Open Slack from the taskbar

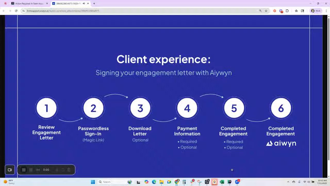(192, 182)
